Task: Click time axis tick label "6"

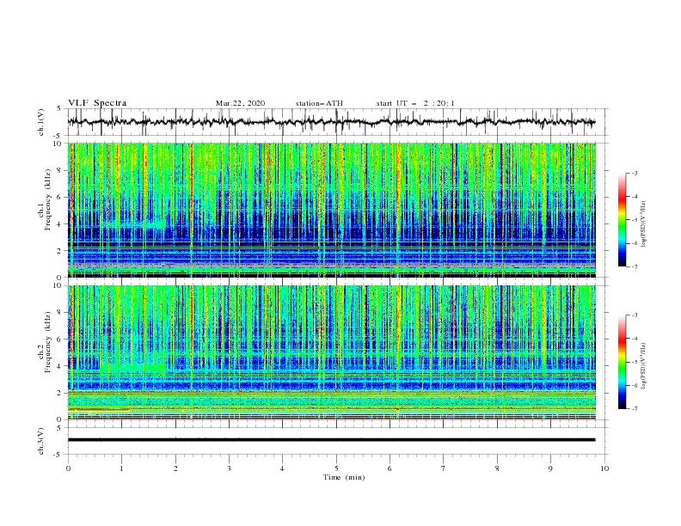Action: click(x=390, y=468)
